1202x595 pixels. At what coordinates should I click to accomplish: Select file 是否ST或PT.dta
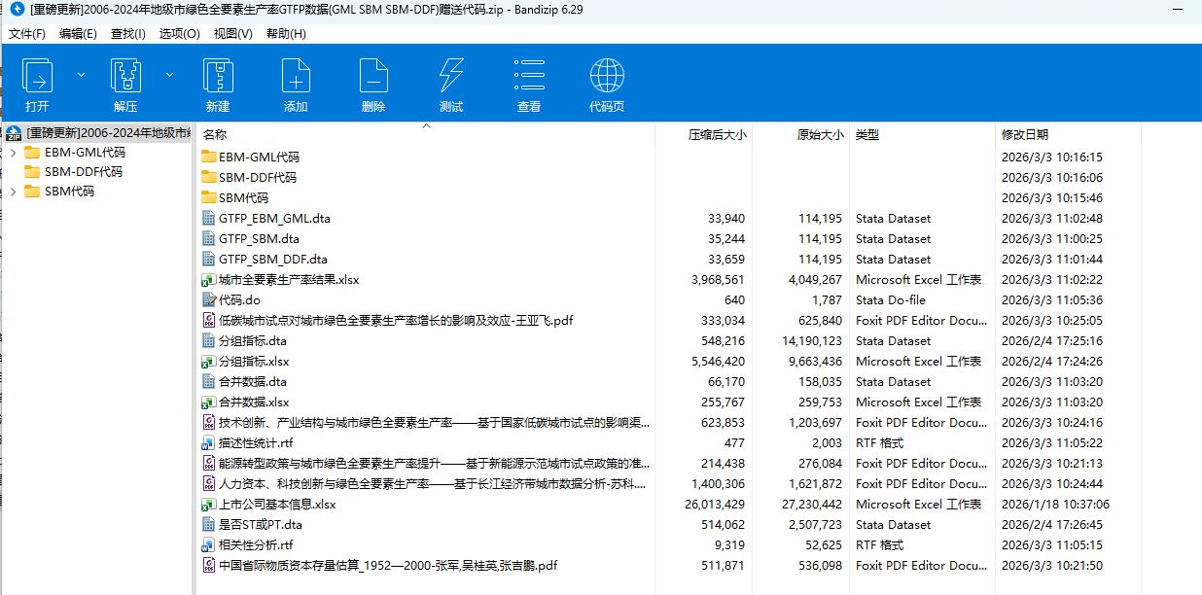(x=261, y=524)
